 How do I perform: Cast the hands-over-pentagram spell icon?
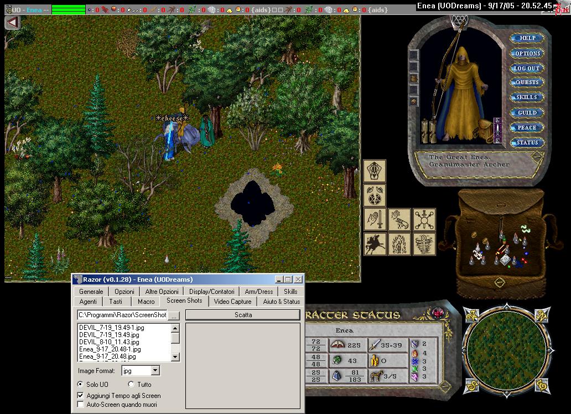click(x=375, y=195)
